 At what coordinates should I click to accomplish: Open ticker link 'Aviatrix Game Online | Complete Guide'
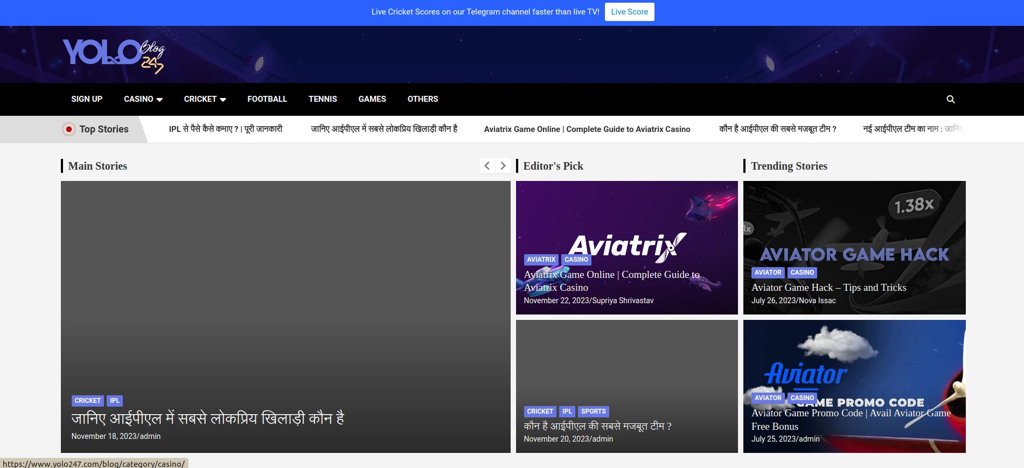coord(587,129)
